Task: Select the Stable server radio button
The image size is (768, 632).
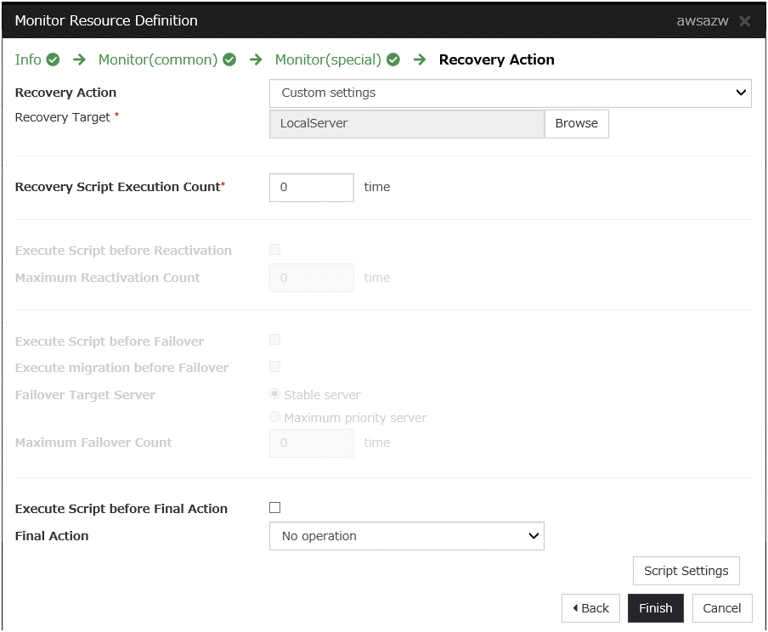Action: (274, 394)
